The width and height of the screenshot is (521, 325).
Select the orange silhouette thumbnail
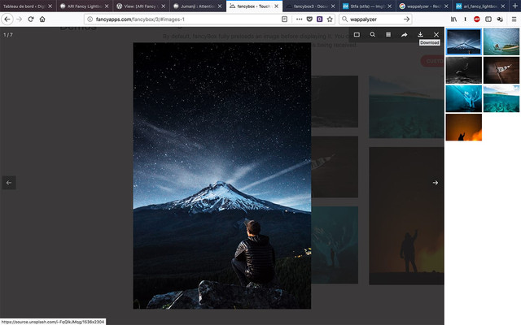tap(463, 127)
